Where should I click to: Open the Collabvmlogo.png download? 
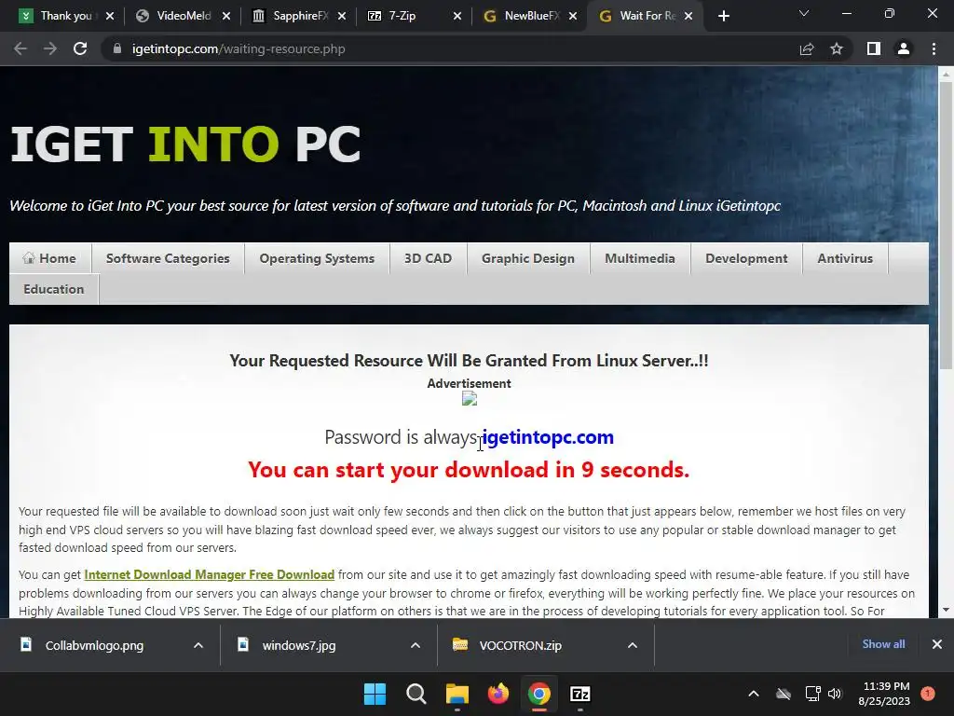94,645
